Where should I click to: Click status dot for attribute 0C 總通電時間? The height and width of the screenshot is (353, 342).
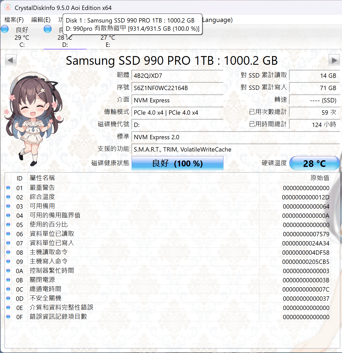click(8, 289)
